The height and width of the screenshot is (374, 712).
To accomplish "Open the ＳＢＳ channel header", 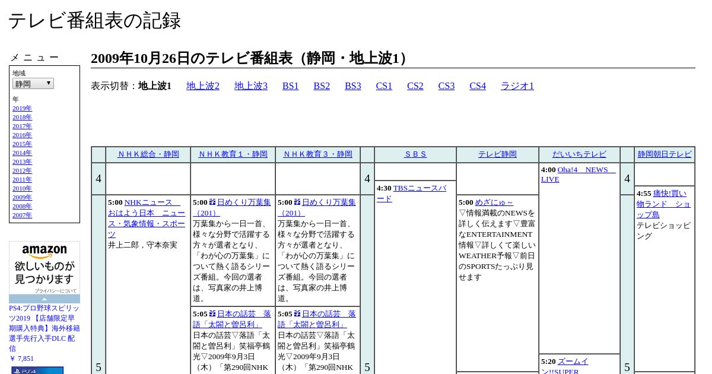I will (415, 154).
